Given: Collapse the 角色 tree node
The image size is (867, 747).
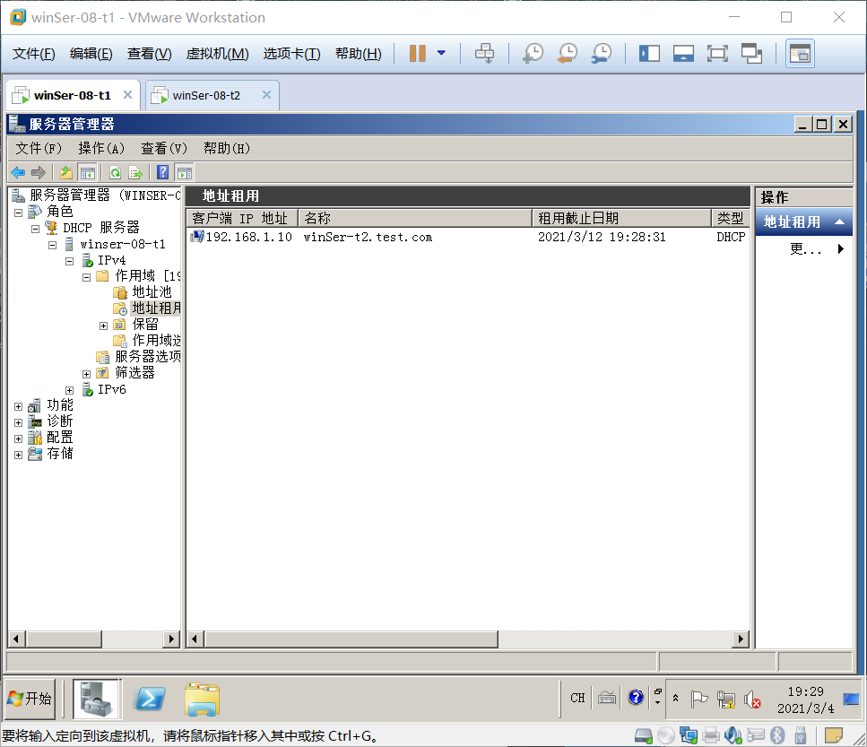Looking at the screenshot, I should click(18, 213).
